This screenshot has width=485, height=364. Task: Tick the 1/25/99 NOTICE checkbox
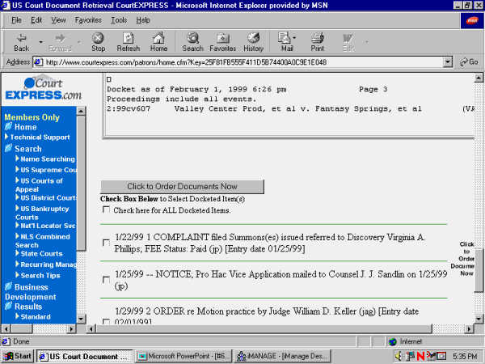tap(107, 280)
